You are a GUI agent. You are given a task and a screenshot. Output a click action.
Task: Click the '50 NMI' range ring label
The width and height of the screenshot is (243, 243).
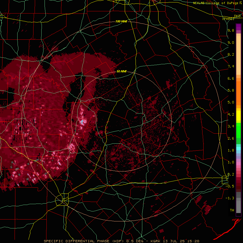coord(122,72)
